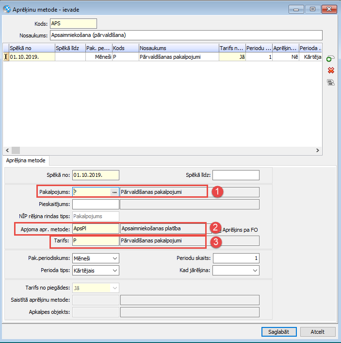Click the copy row icon below delete
Screen dimensions: 341x343
tap(331, 82)
